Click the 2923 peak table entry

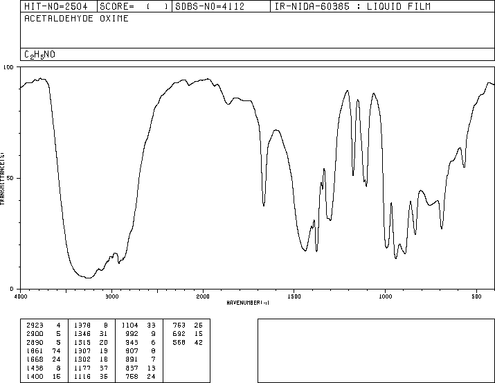35,325
